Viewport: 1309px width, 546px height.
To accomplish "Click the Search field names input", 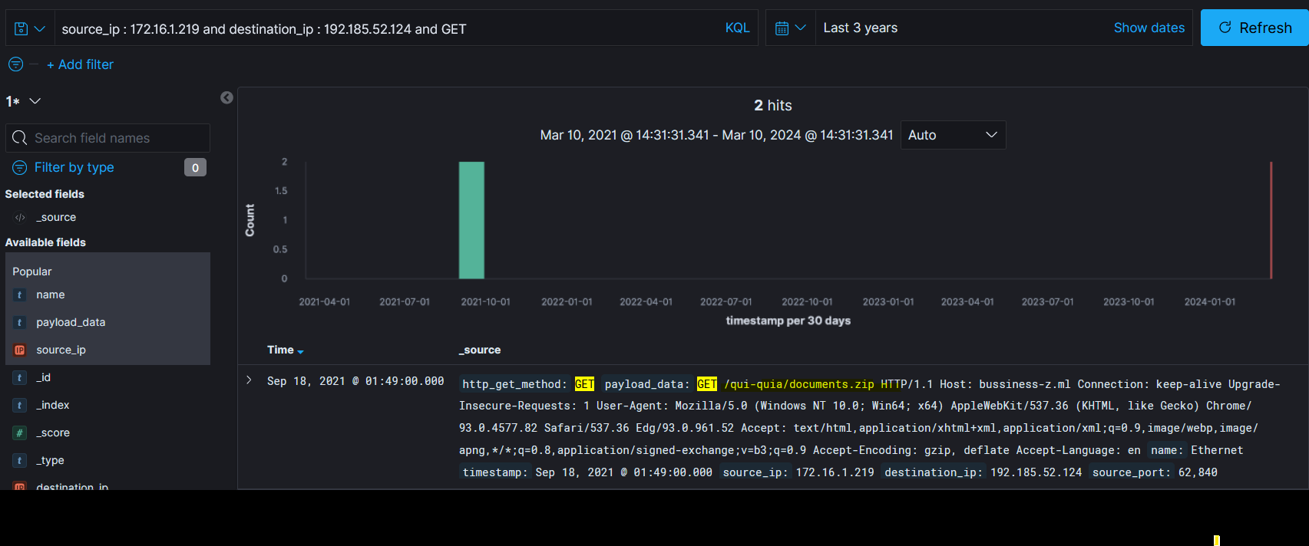I will point(115,138).
